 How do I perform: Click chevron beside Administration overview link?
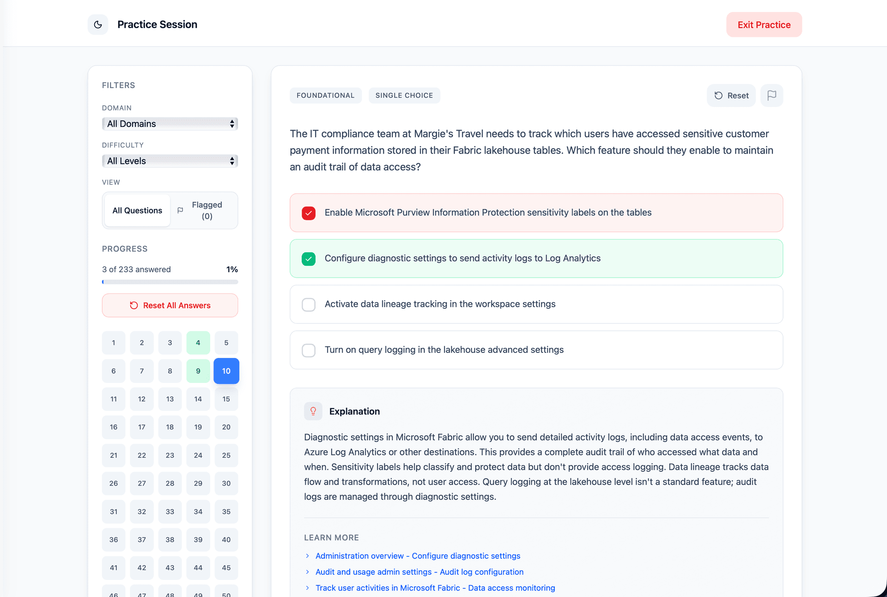308,556
